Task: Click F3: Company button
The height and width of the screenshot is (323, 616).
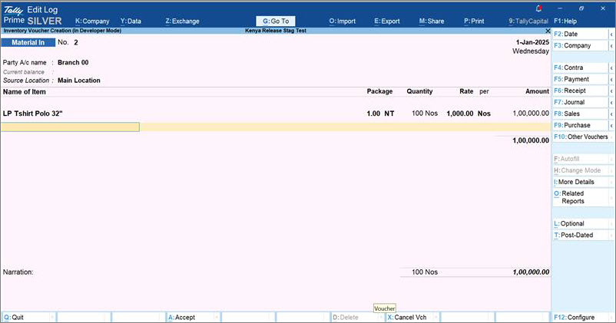Action: (x=581, y=45)
